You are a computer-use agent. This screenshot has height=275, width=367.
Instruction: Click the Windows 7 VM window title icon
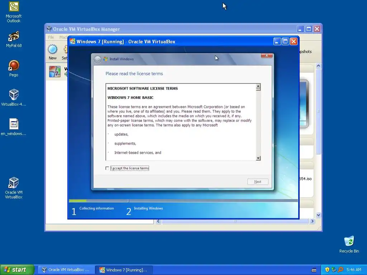72,42
